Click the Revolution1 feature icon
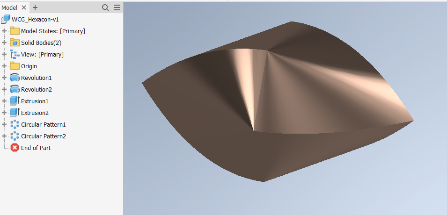This screenshot has height=215, width=447. (15, 78)
